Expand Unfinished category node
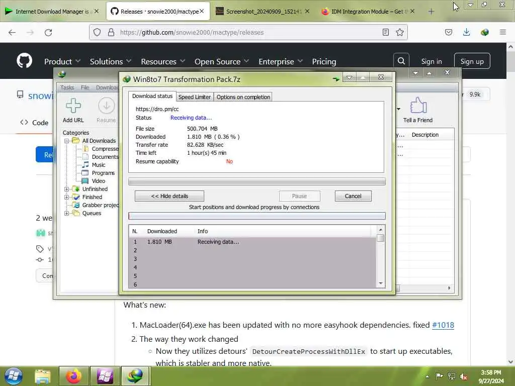 point(67,189)
